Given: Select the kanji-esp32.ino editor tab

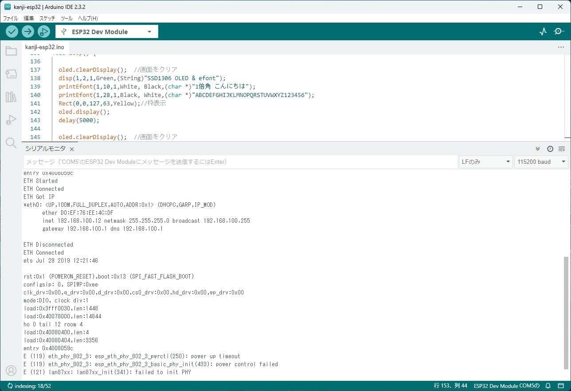Looking at the screenshot, I should 44,47.
